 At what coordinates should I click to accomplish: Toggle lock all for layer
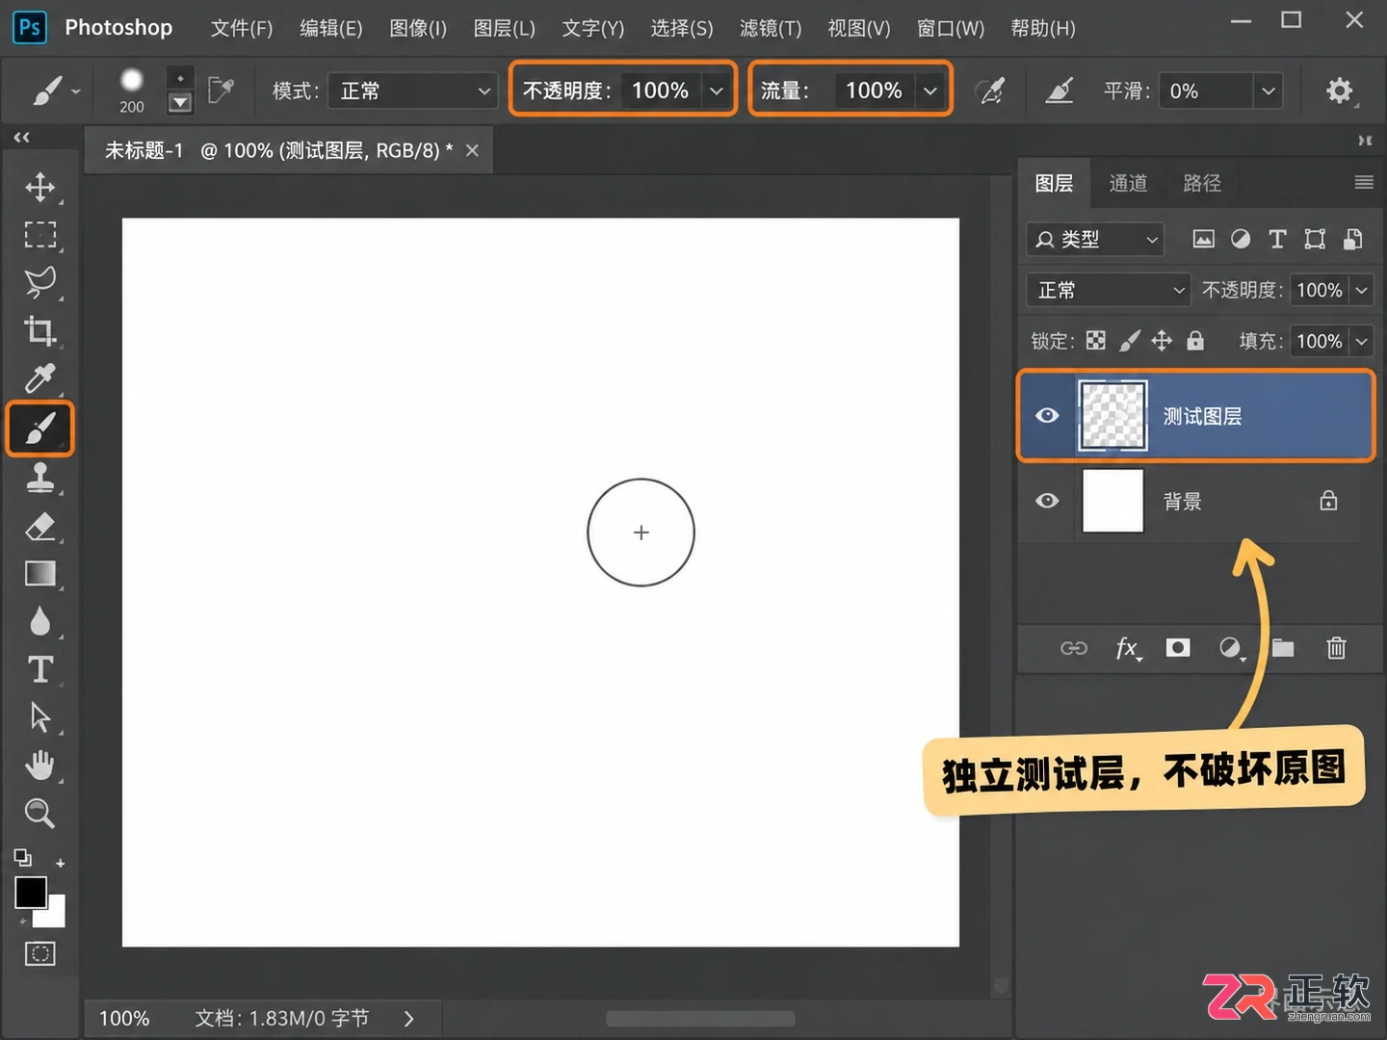click(x=1195, y=340)
